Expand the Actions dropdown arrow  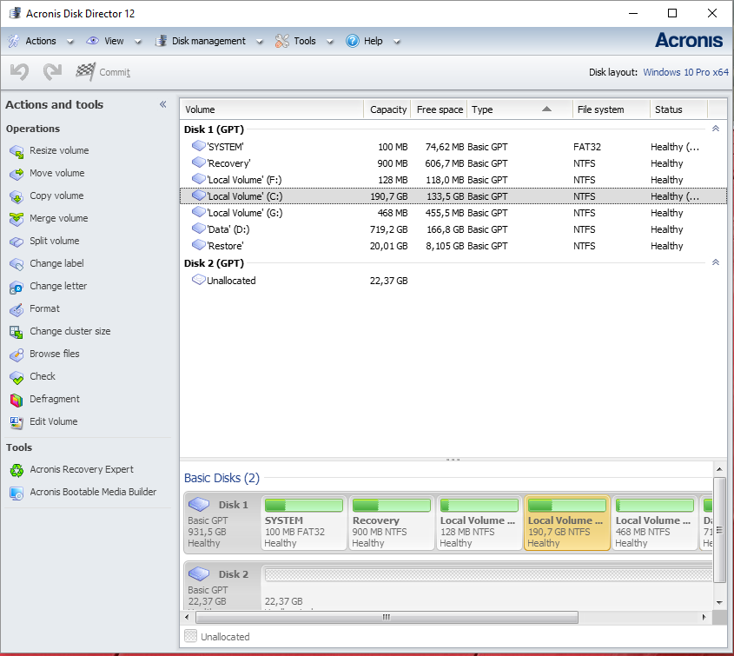click(70, 42)
